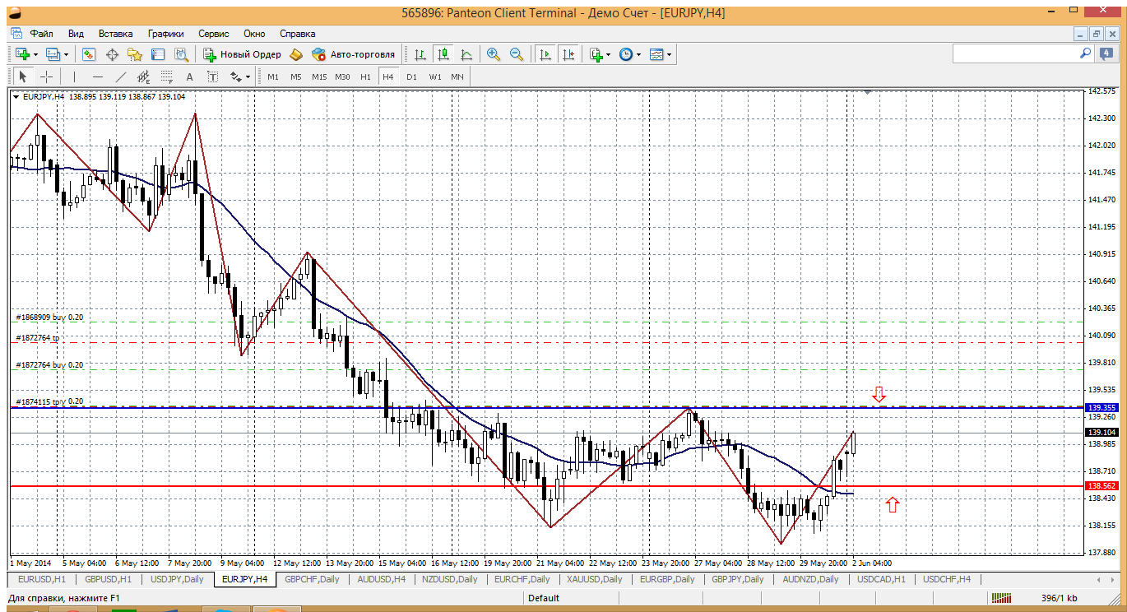Click the search input field
1127x612 pixels.
click(1013, 53)
